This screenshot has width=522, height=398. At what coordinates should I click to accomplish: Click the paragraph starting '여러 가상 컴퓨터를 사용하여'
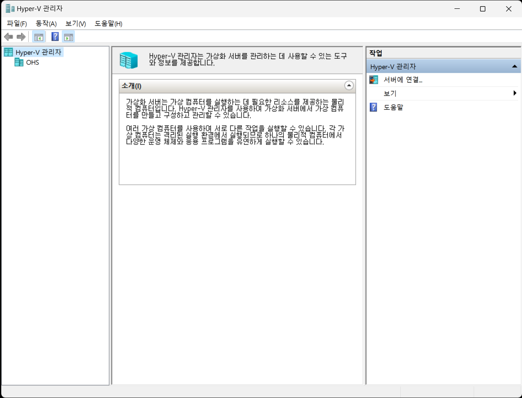235,135
